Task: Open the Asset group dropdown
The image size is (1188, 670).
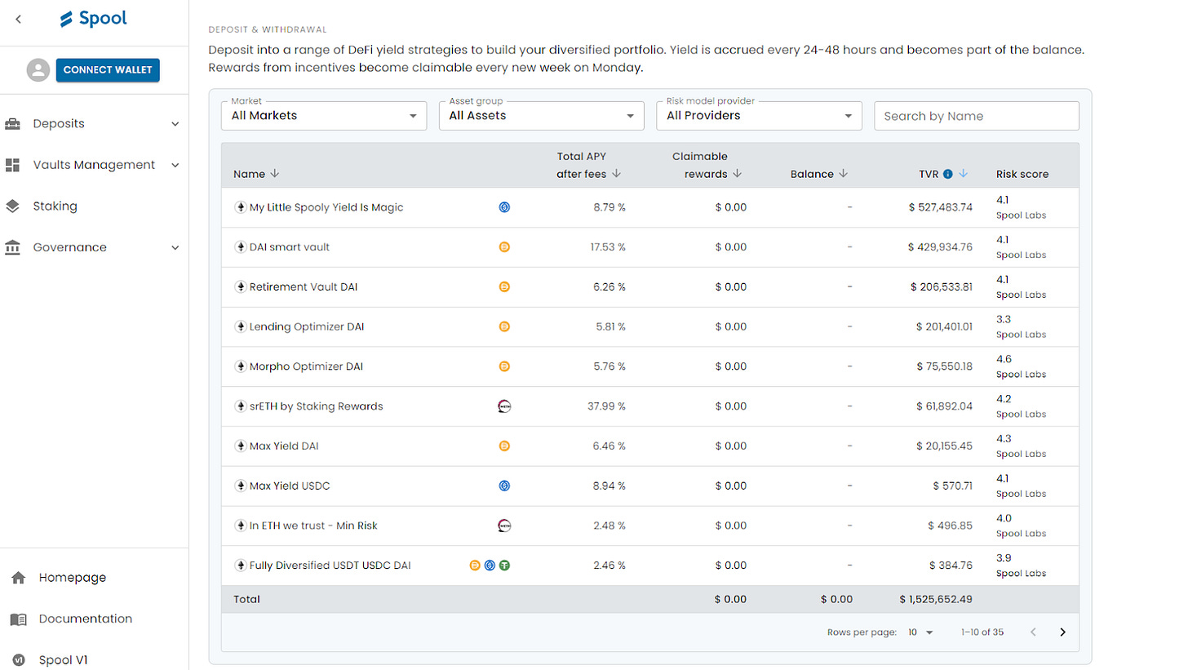Action: [x=542, y=116]
